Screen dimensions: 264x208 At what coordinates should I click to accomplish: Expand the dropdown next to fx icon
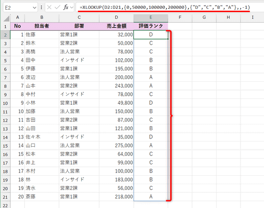[x=72, y=7]
